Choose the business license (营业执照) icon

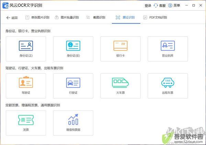[168, 46]
